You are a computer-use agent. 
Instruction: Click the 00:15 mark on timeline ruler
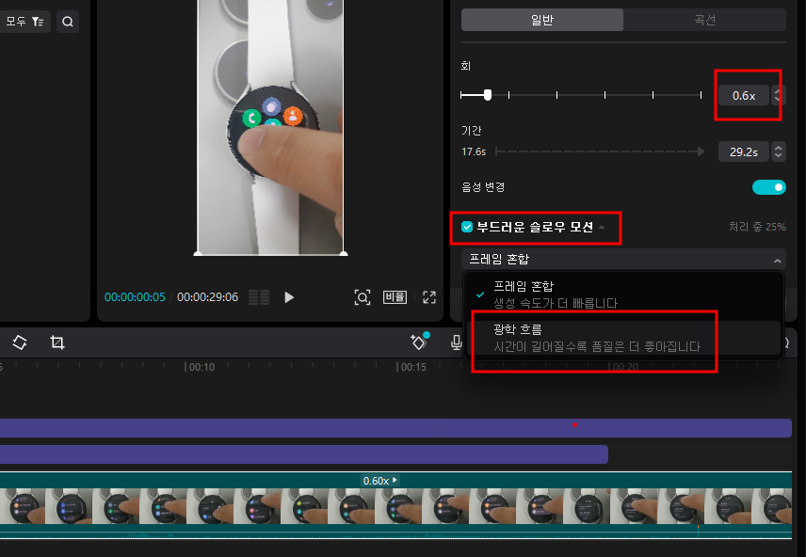pos(411,367)
